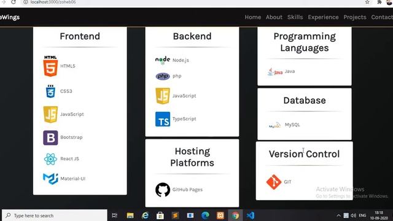
Task: Switch to Chrome in the taskbar
Action: [235, 215]
